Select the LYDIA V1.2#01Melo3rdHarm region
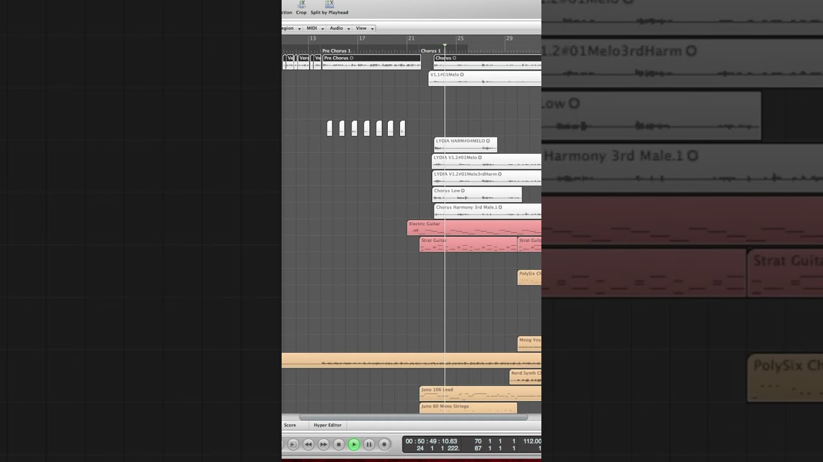Image resolution: width=823 pixels, height=462 pixels. (x=486, y=178)
